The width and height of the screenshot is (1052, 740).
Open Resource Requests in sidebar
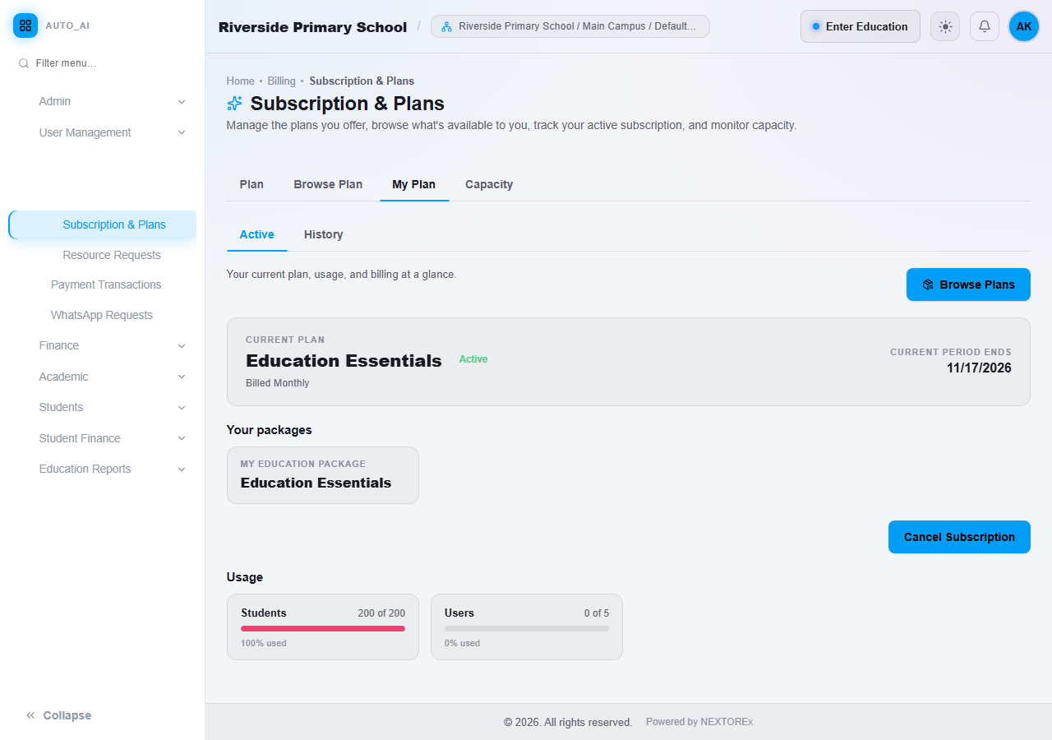(112, 255)
